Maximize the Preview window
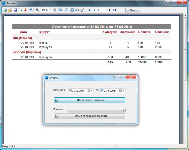 (x=174, y=2)
